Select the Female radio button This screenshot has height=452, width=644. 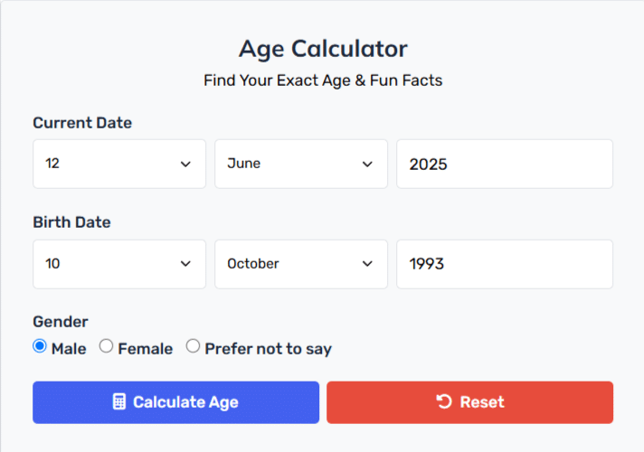point(106,346)
